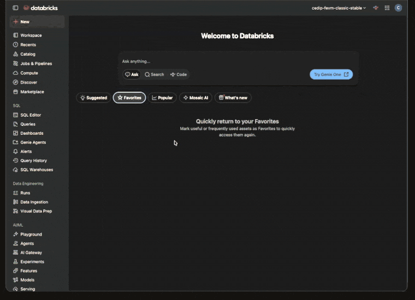Select the Search mode
The height and width of the screenshot is (300, 415).
tap(155, 74)
